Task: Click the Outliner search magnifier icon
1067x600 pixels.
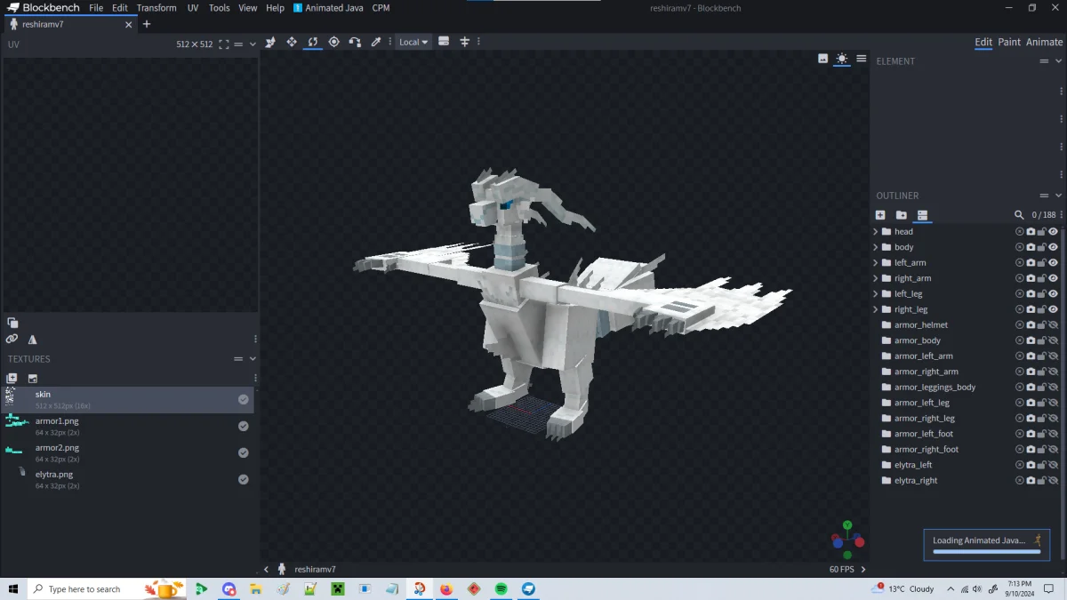Action: click(x=1019, y=215)
